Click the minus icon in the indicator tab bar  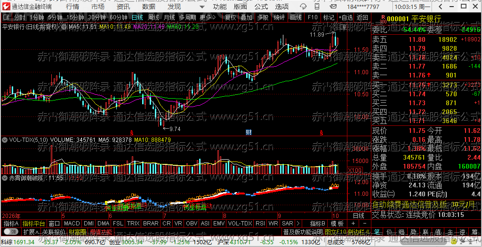coord(364,224)
